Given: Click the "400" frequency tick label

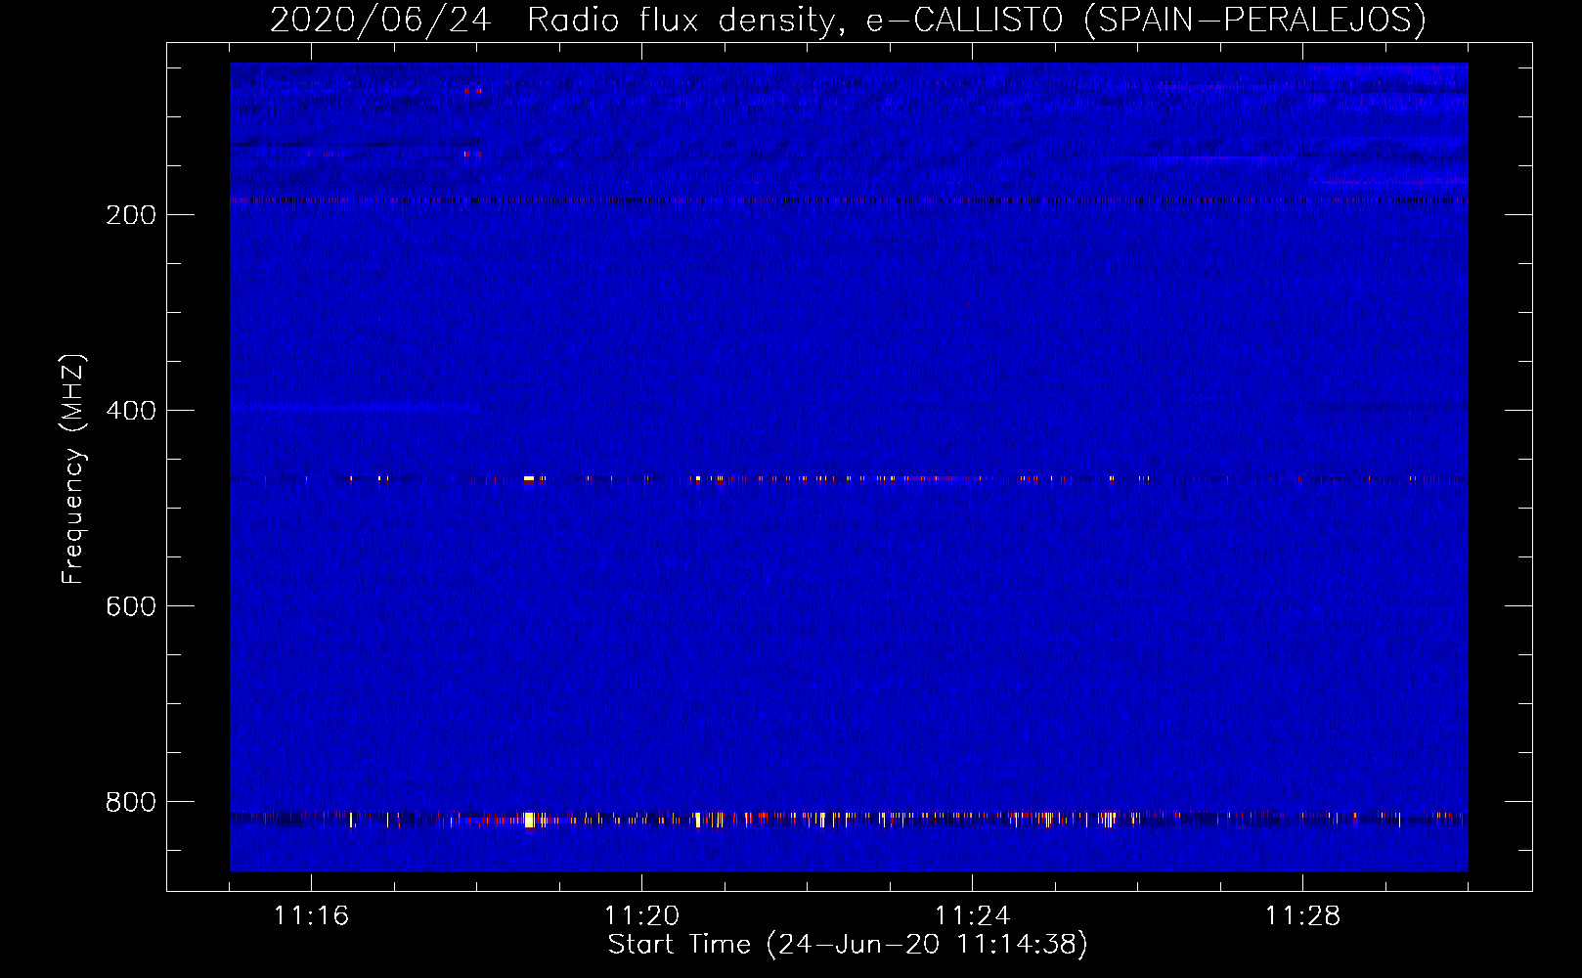Looking at the screenshot, I should [131, 411].
